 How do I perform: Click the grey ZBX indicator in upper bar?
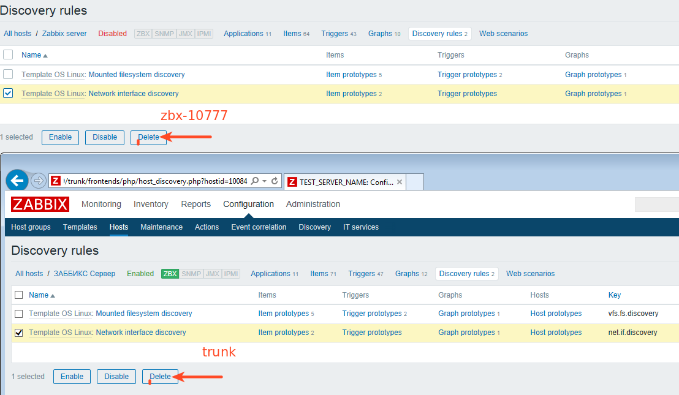[143, 34]
